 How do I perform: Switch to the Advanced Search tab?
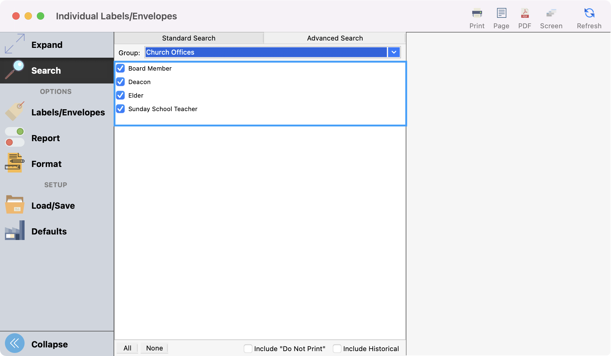[335, 38]
